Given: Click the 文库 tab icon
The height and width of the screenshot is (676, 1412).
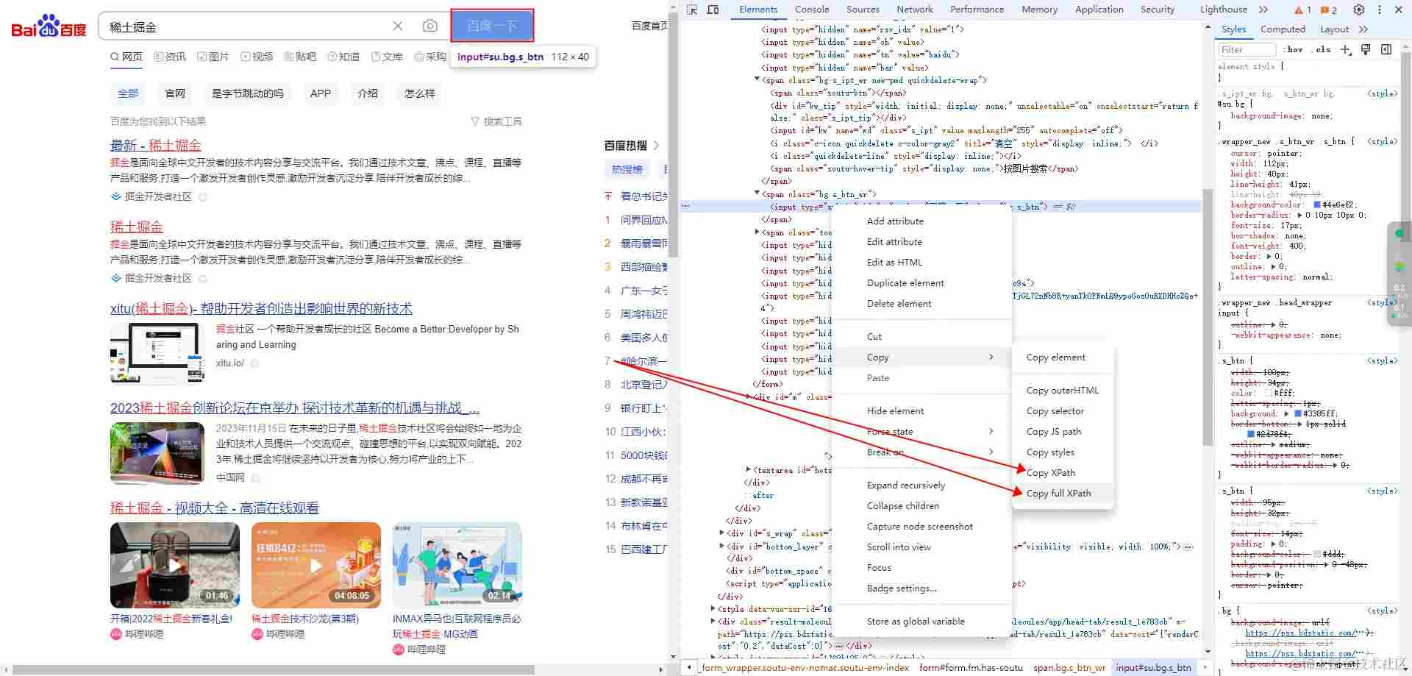Looking at the screenshot, I should tap(376, 57).
